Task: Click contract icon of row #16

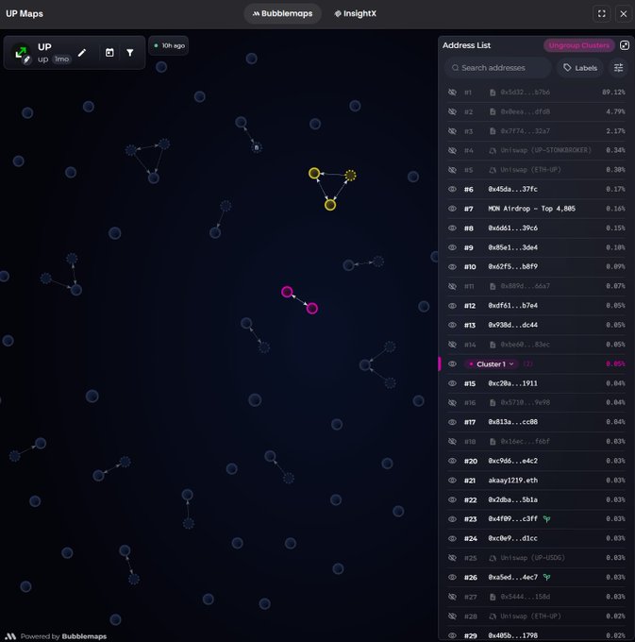Action: point(493,403)
